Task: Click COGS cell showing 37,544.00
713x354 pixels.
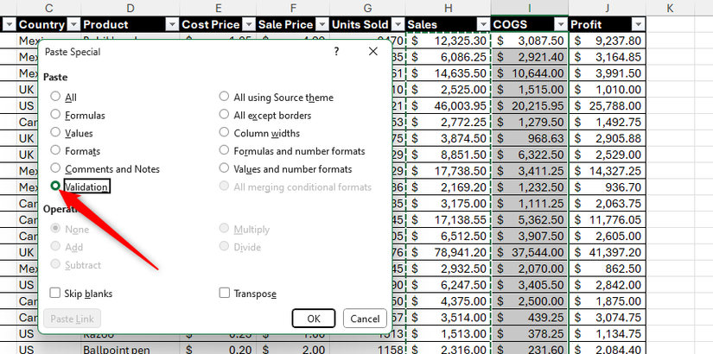Action: point(530,252)
